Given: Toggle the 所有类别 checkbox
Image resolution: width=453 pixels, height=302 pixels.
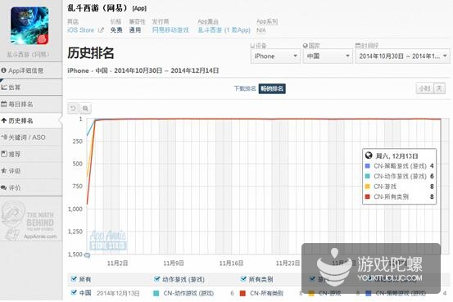Looking at the screenshot, I should (x=243, y=278).
